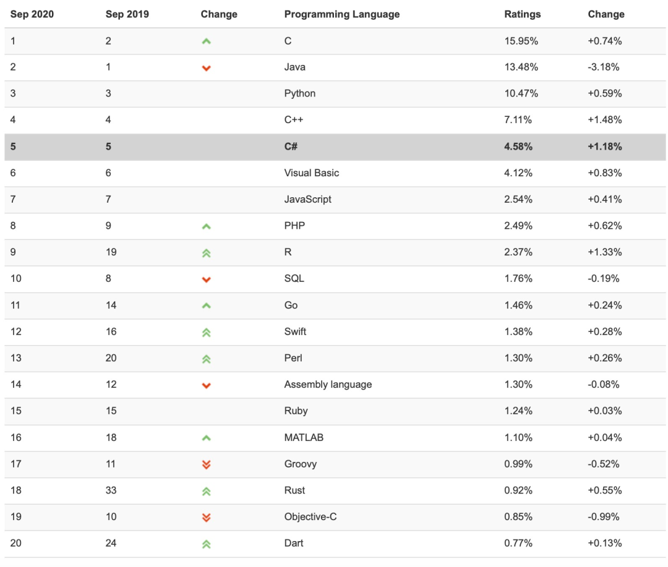Click the Programming Language column header

tap(341, 14)
